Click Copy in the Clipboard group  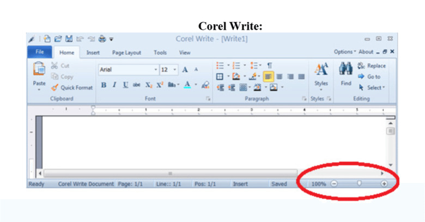click(62, 77)
